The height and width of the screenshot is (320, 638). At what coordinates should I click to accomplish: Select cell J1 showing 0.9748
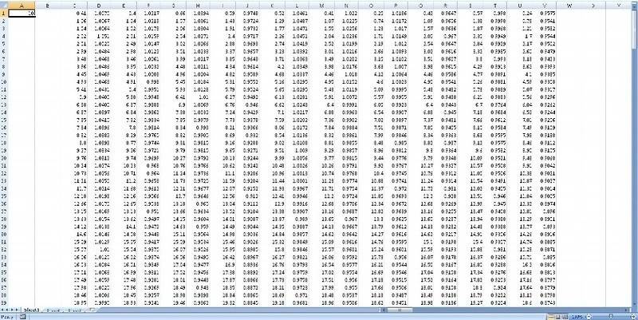click(247, 13)
